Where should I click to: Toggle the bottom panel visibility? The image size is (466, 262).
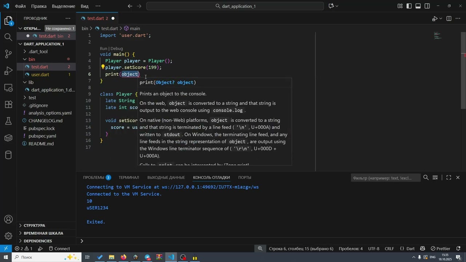[x=418, y=6]
